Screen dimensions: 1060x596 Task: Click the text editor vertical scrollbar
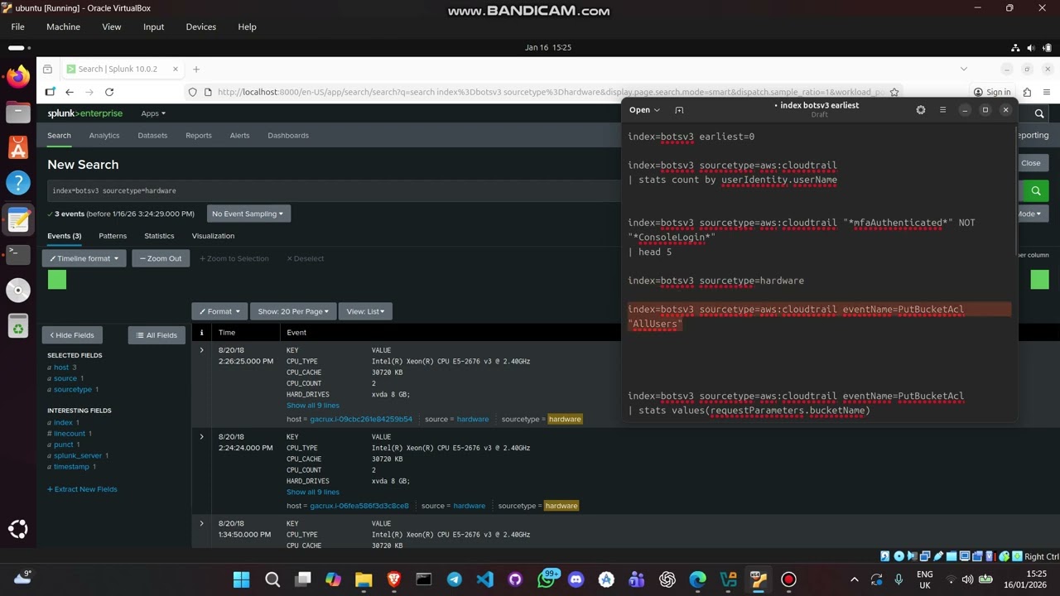point(1014,190)
